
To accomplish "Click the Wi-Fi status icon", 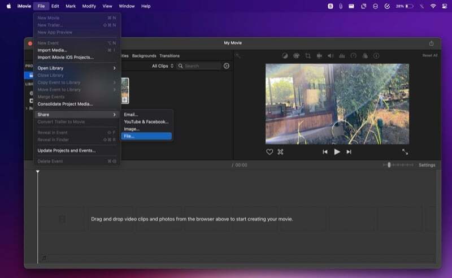I will click(433, 6).
